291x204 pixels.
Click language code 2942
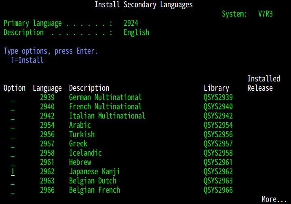click(47, 116)
